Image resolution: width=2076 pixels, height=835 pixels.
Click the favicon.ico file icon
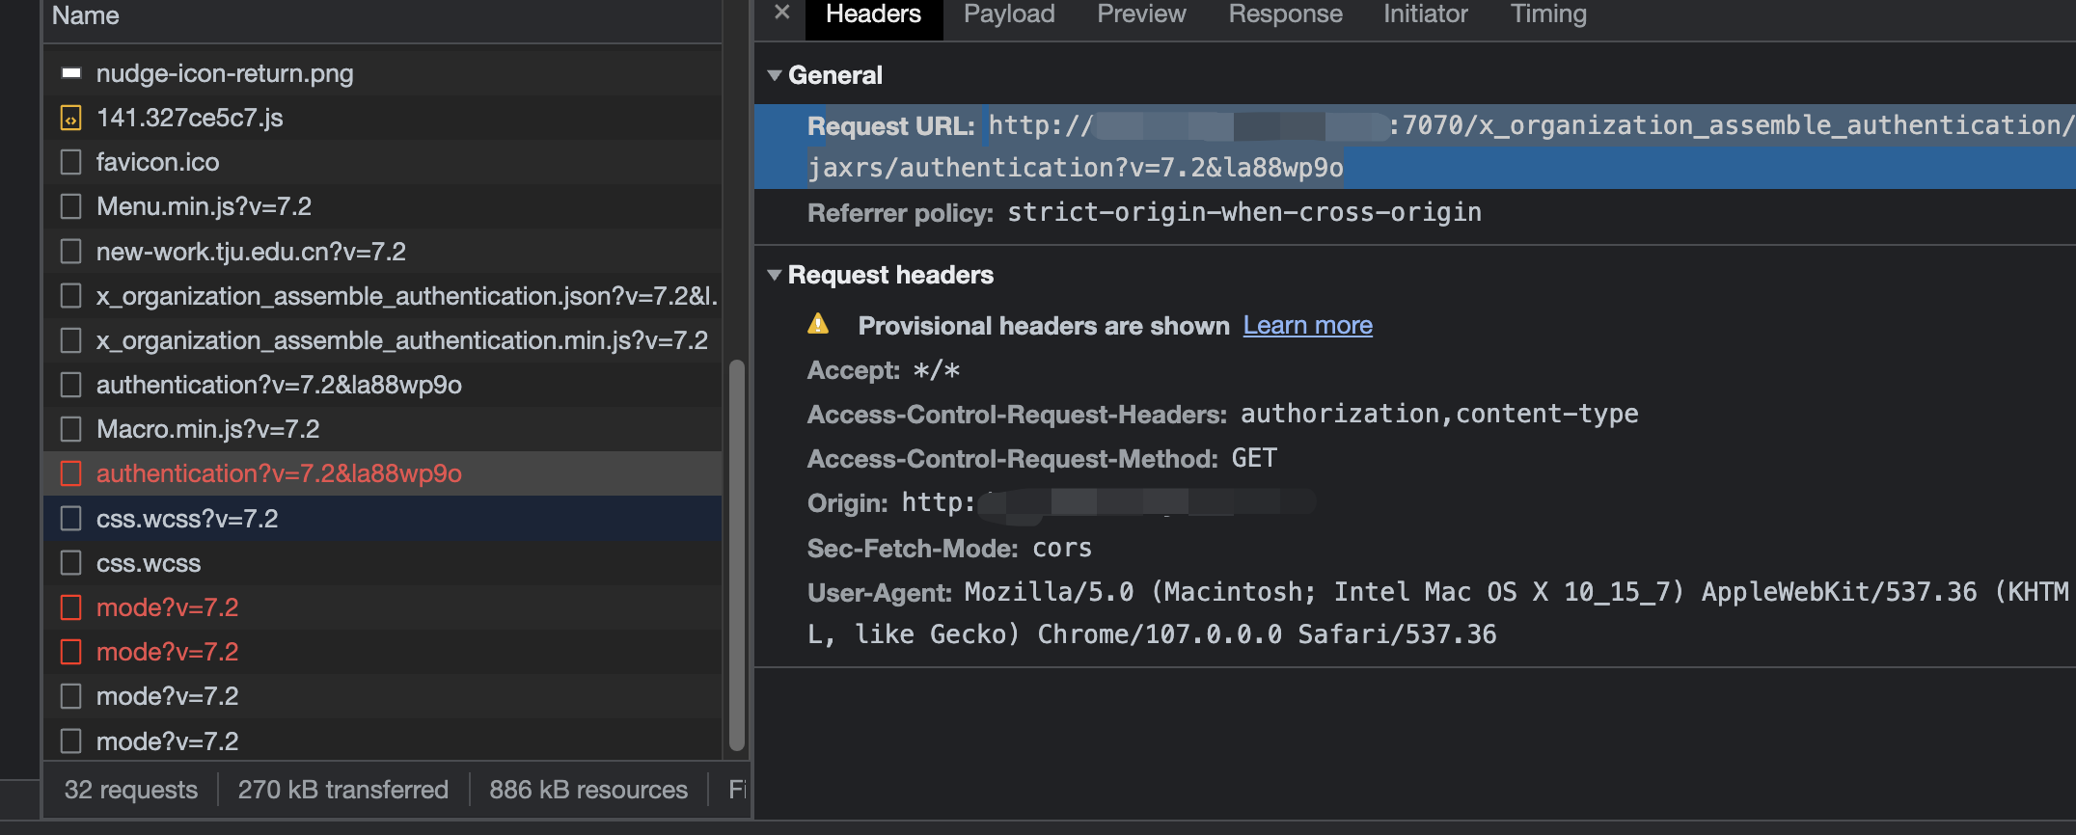(x=70, y=162)
